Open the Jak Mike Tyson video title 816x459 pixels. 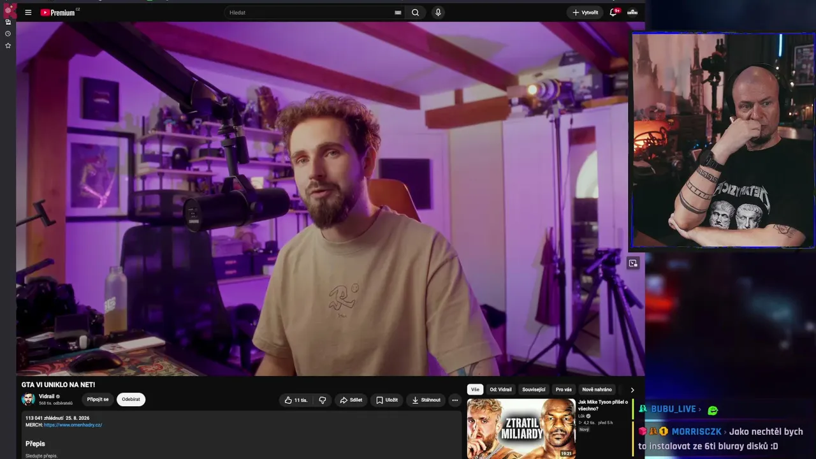click(603, 405)
